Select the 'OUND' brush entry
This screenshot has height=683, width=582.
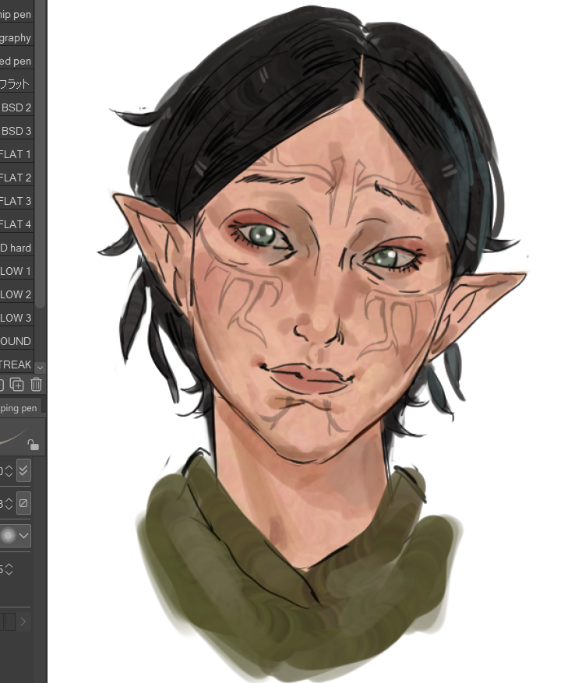click(x=16, y=341)
